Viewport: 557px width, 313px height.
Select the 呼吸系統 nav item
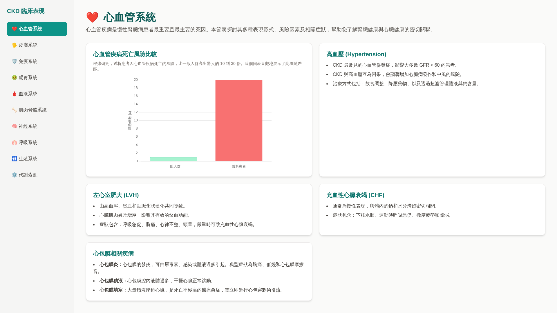37,143
